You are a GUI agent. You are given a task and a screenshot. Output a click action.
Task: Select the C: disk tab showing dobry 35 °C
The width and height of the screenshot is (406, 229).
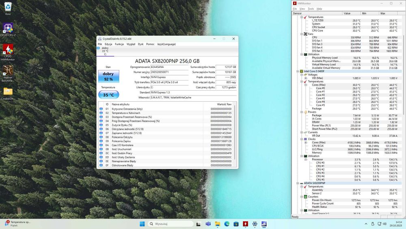pos(106,51)
